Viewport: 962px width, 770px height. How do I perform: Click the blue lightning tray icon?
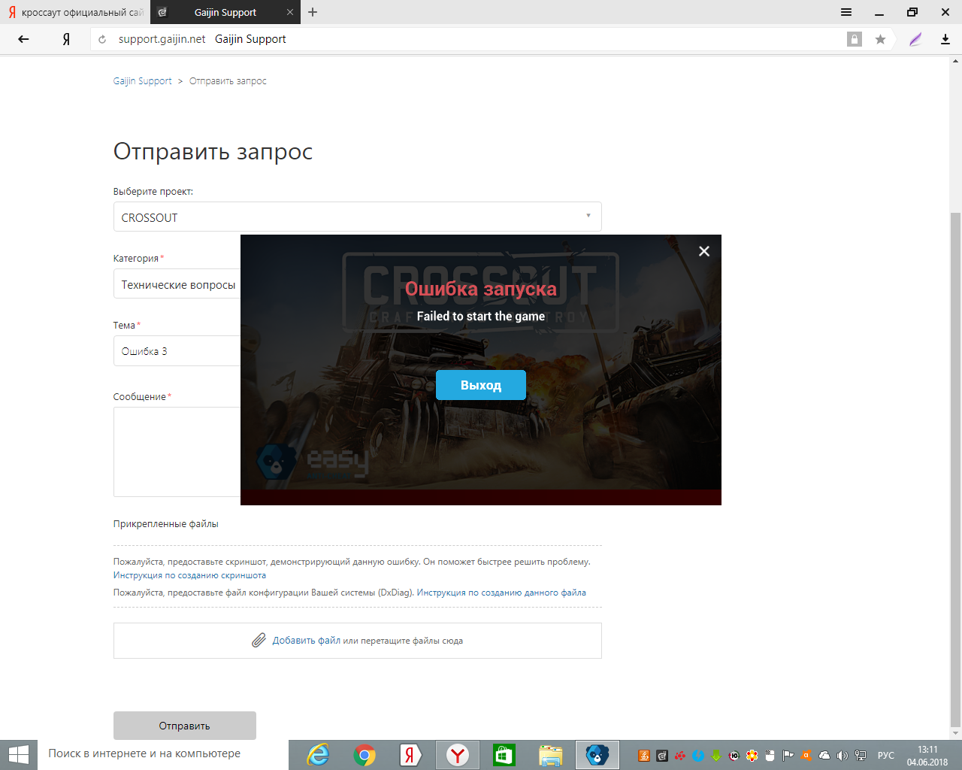click(x=698, y=756)
